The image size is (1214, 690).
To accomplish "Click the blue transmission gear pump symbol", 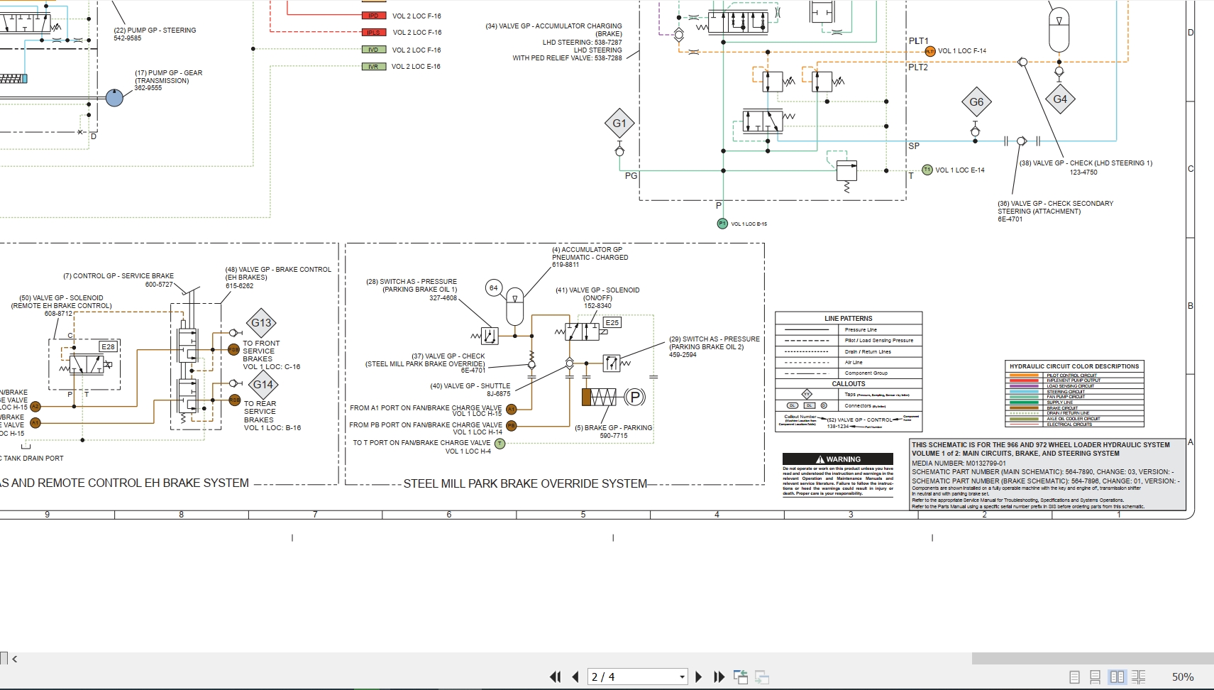I will [114, 98].
